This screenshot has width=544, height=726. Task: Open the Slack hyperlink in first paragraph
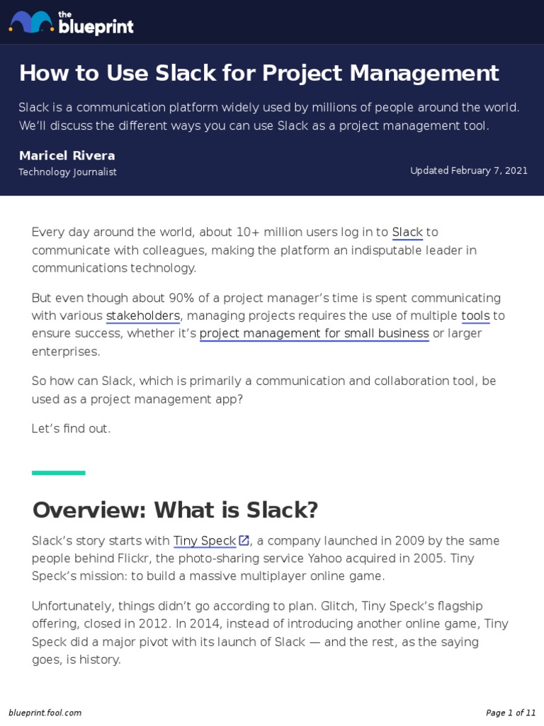tap(407, 232)
